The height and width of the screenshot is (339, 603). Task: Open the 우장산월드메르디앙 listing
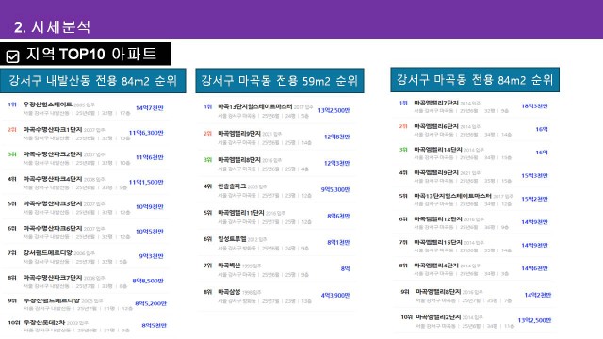point(52,300)
